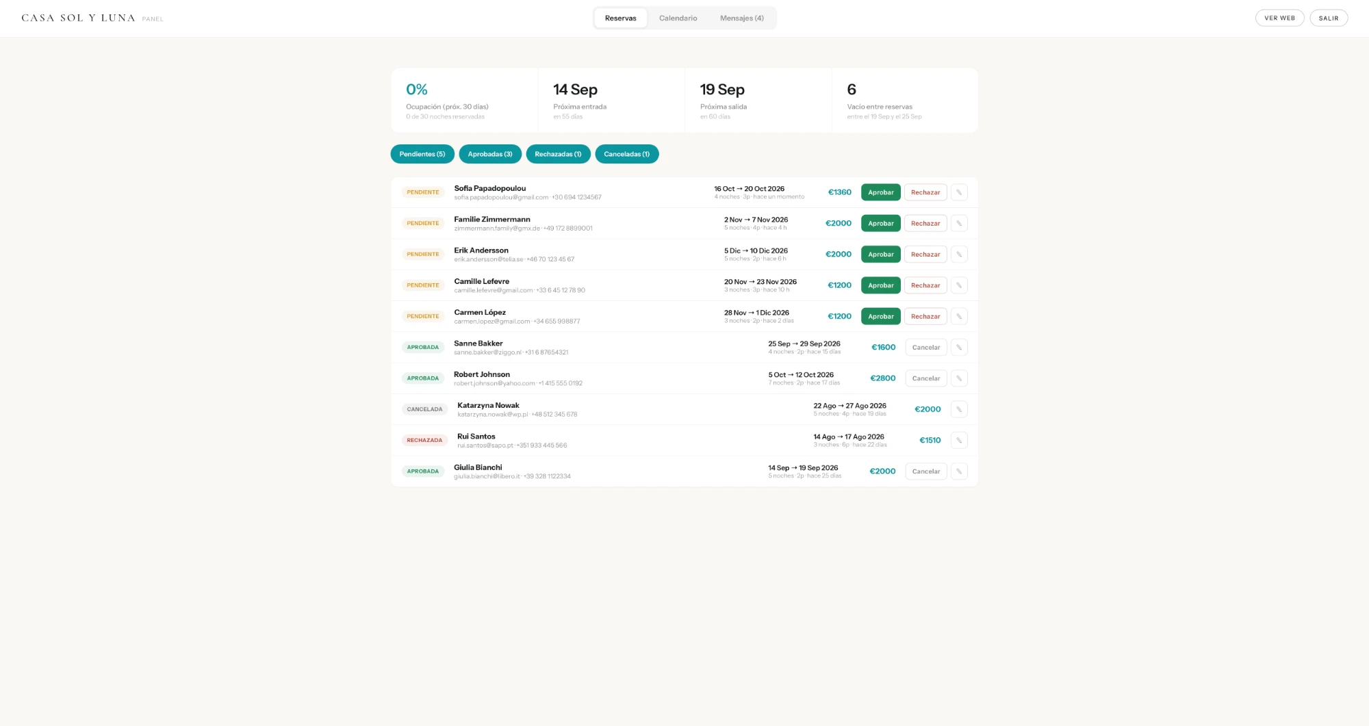Screen dimensions: 1369x726
Task: Toggle the Canceladas (1) filter chip
Action: pos(627,154)
